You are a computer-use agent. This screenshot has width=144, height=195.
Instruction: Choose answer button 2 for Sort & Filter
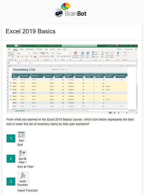(11, 159)
